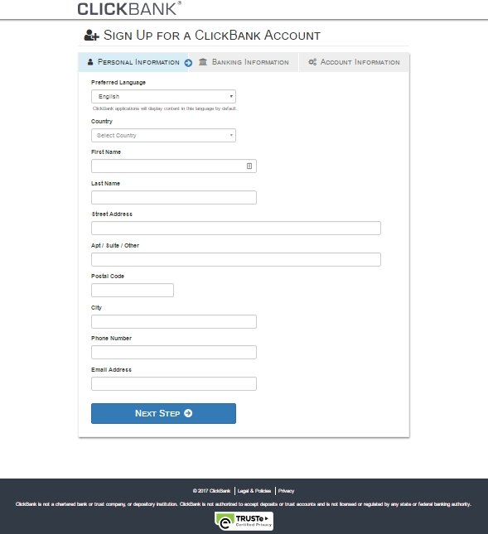Click the bank building icon
488x534 pixels.
203,62
